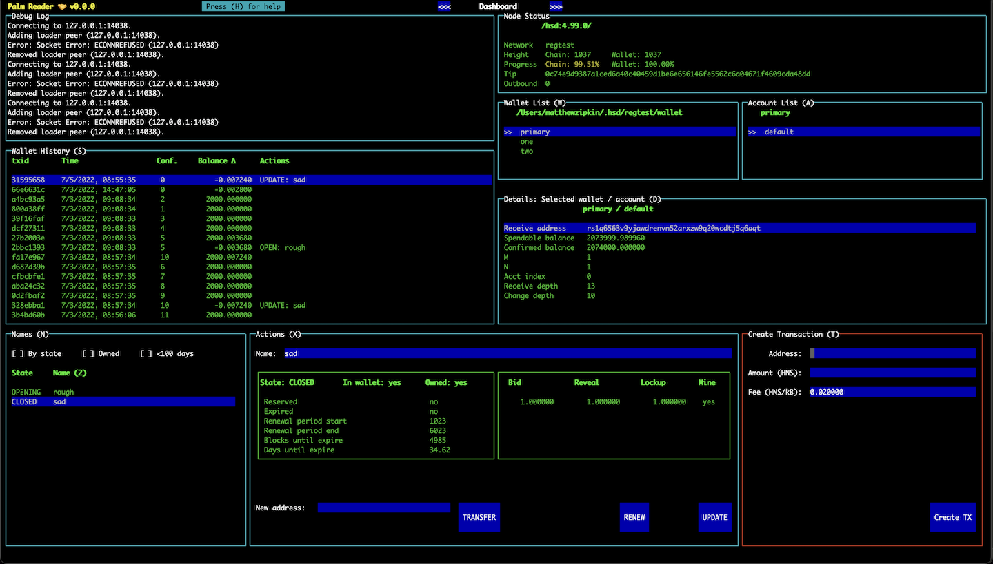
Task: Click the next page >>> arrow
Action: click(556, 6)
